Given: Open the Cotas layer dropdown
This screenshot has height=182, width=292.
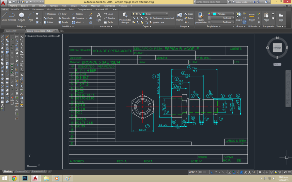Looking at the screenshot, I should pos(150,14).
